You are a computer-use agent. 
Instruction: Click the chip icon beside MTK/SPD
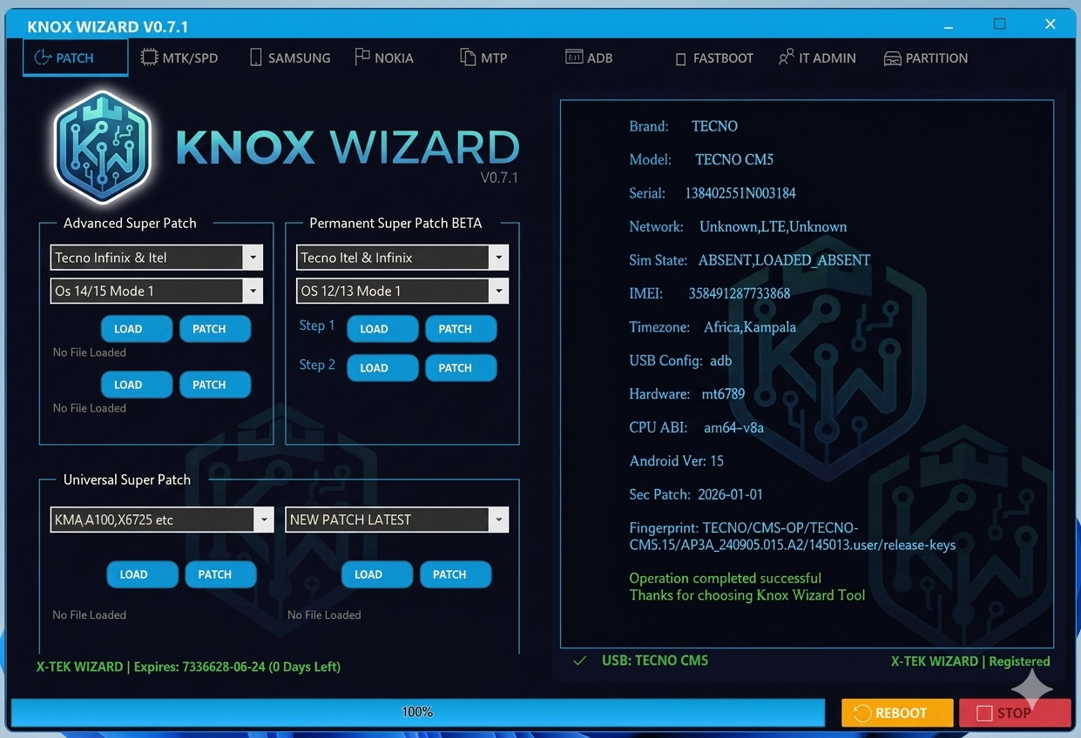pos(149,57)
